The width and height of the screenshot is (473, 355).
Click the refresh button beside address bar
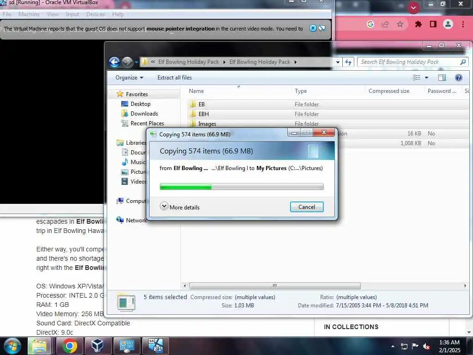348,62
